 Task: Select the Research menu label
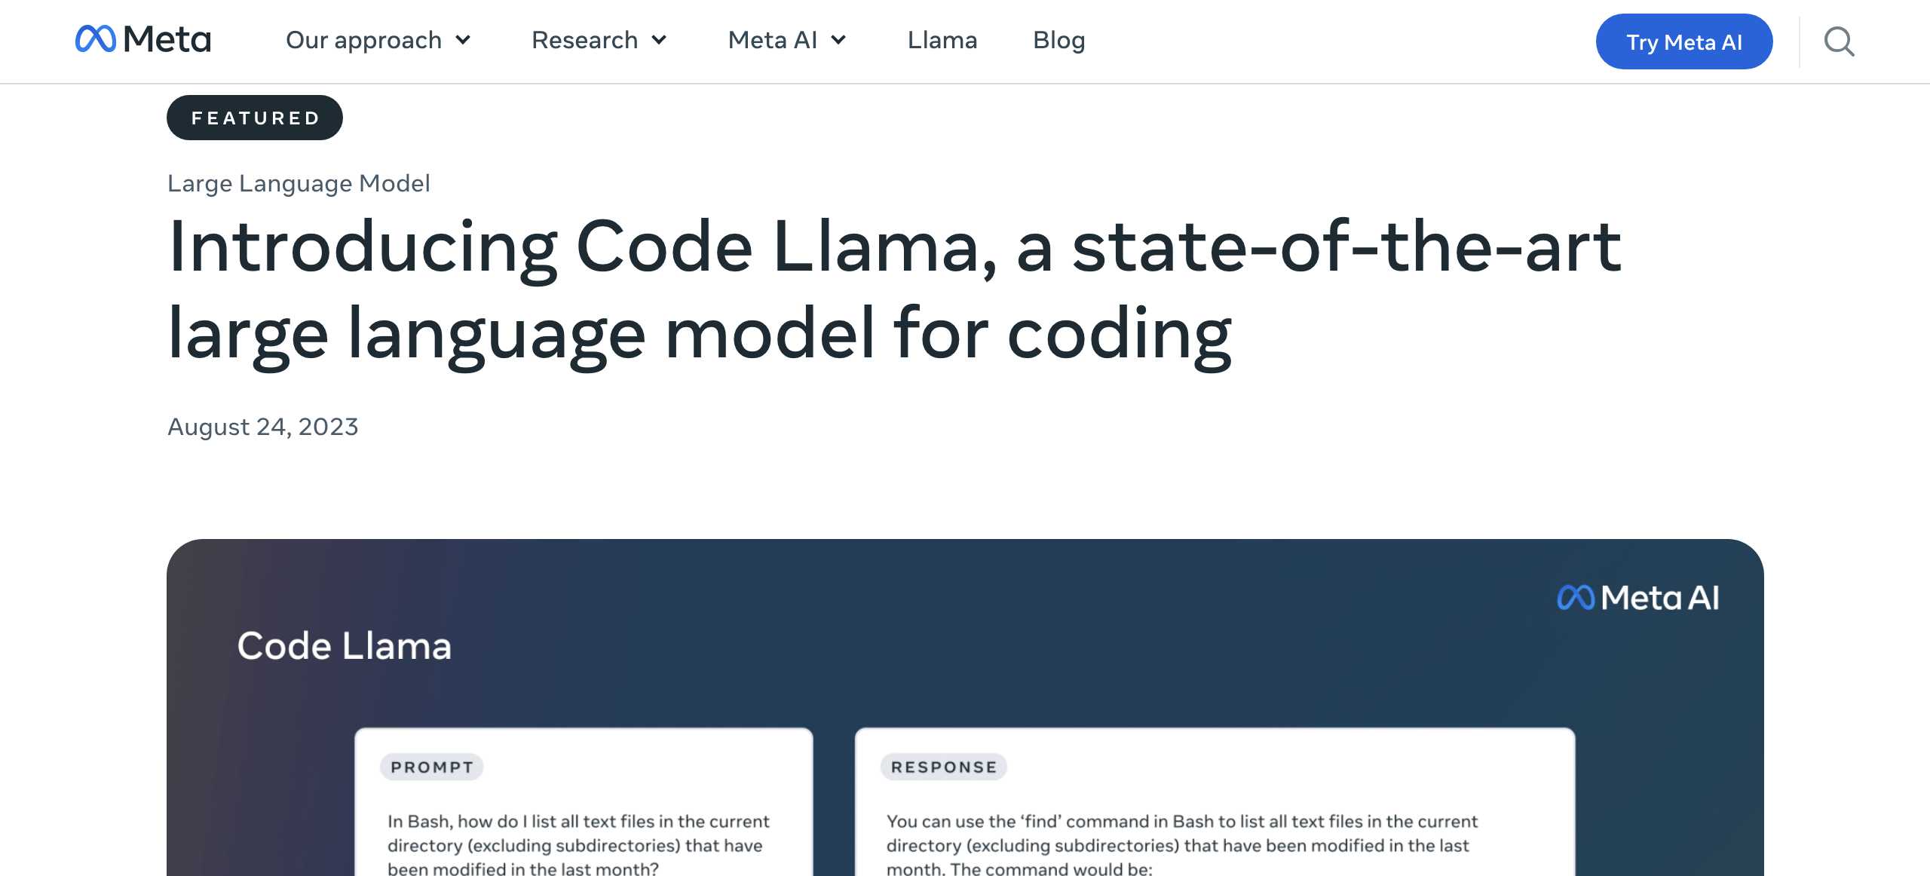coord(584,40)
